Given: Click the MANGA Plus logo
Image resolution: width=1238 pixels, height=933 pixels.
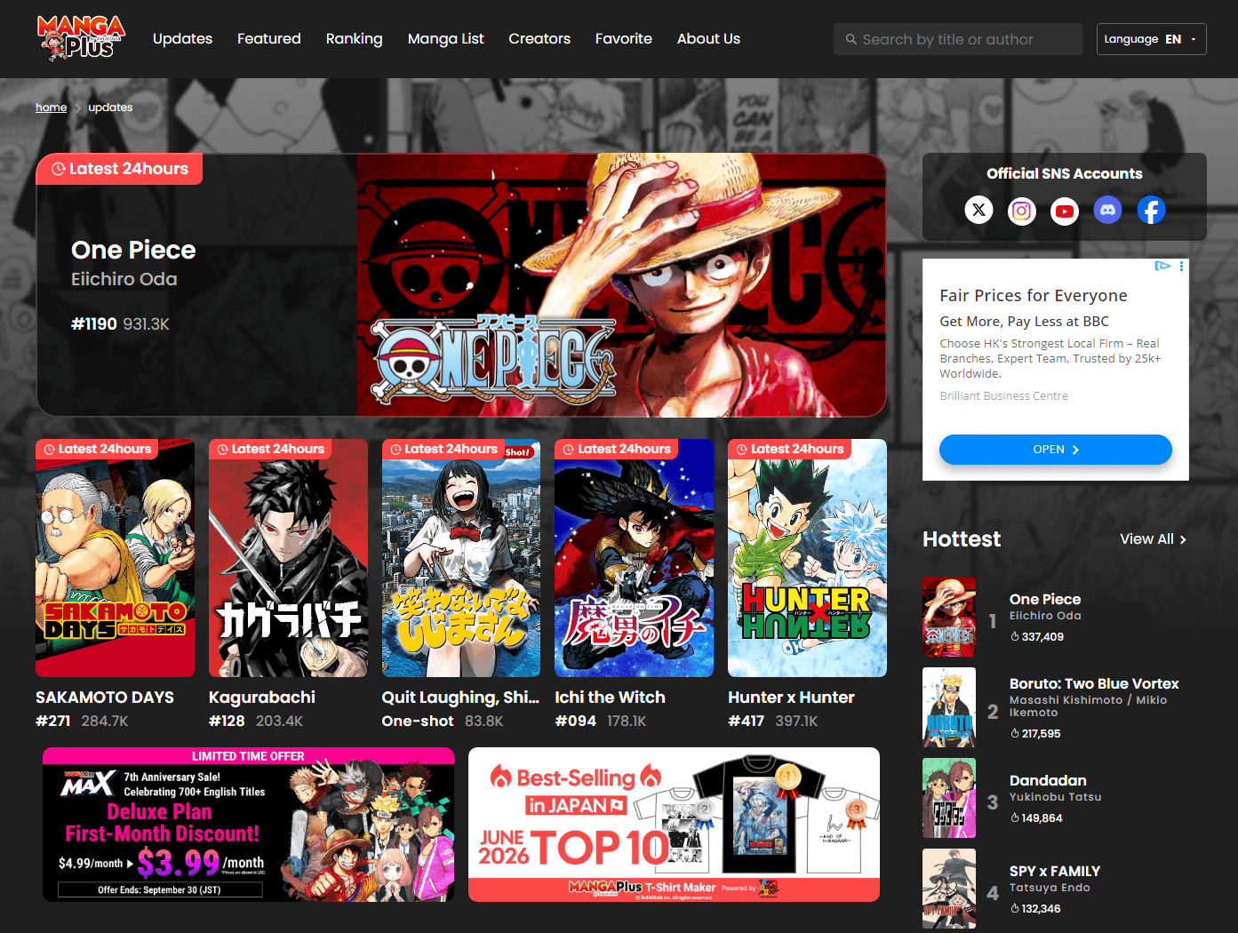Looking at the screenshot, I should (81, 38).
